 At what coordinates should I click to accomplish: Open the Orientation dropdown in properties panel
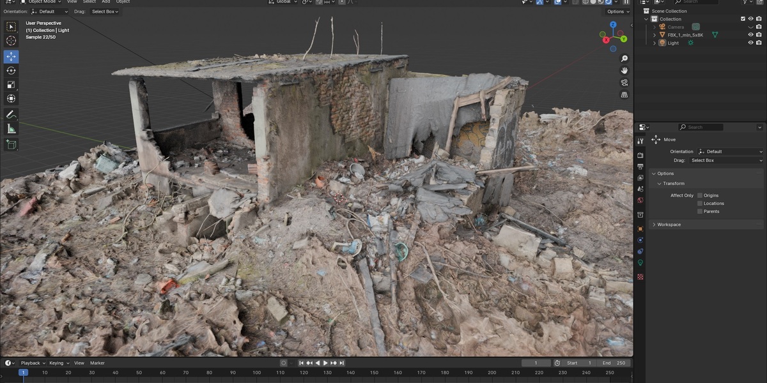tap(730, 151)
